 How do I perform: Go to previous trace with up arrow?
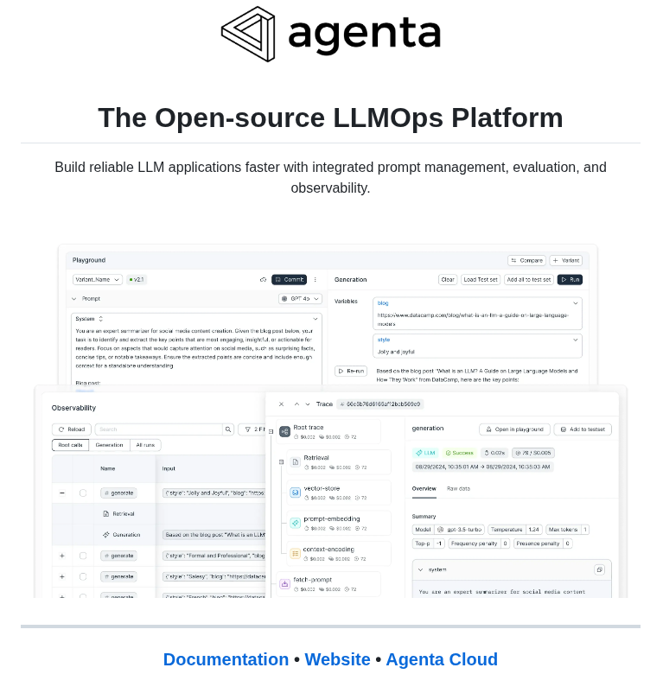click(x=296, y=404)
